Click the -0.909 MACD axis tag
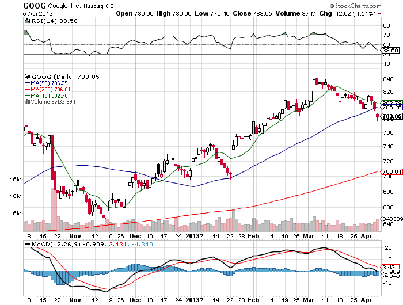 point(391,272)
